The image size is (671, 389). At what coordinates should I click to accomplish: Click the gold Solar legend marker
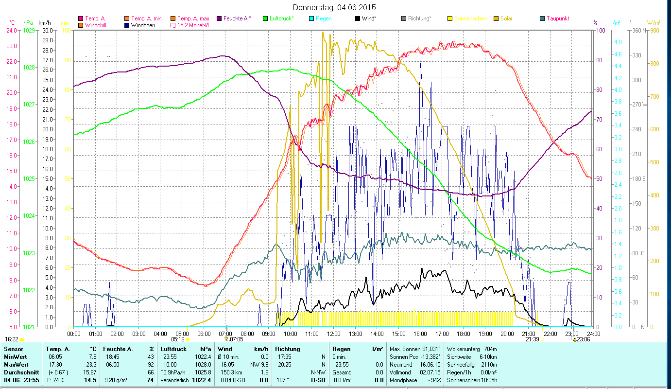(x=496, y=18)
